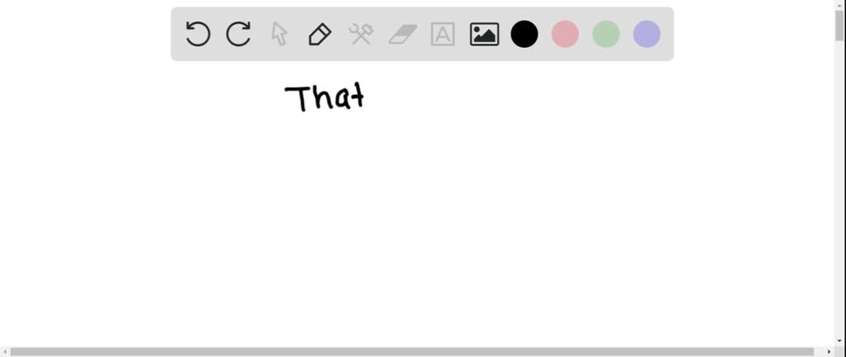Screen dimensions: 846x357
Task: Select the pen drawing tool
Action: tap(320, 34)
